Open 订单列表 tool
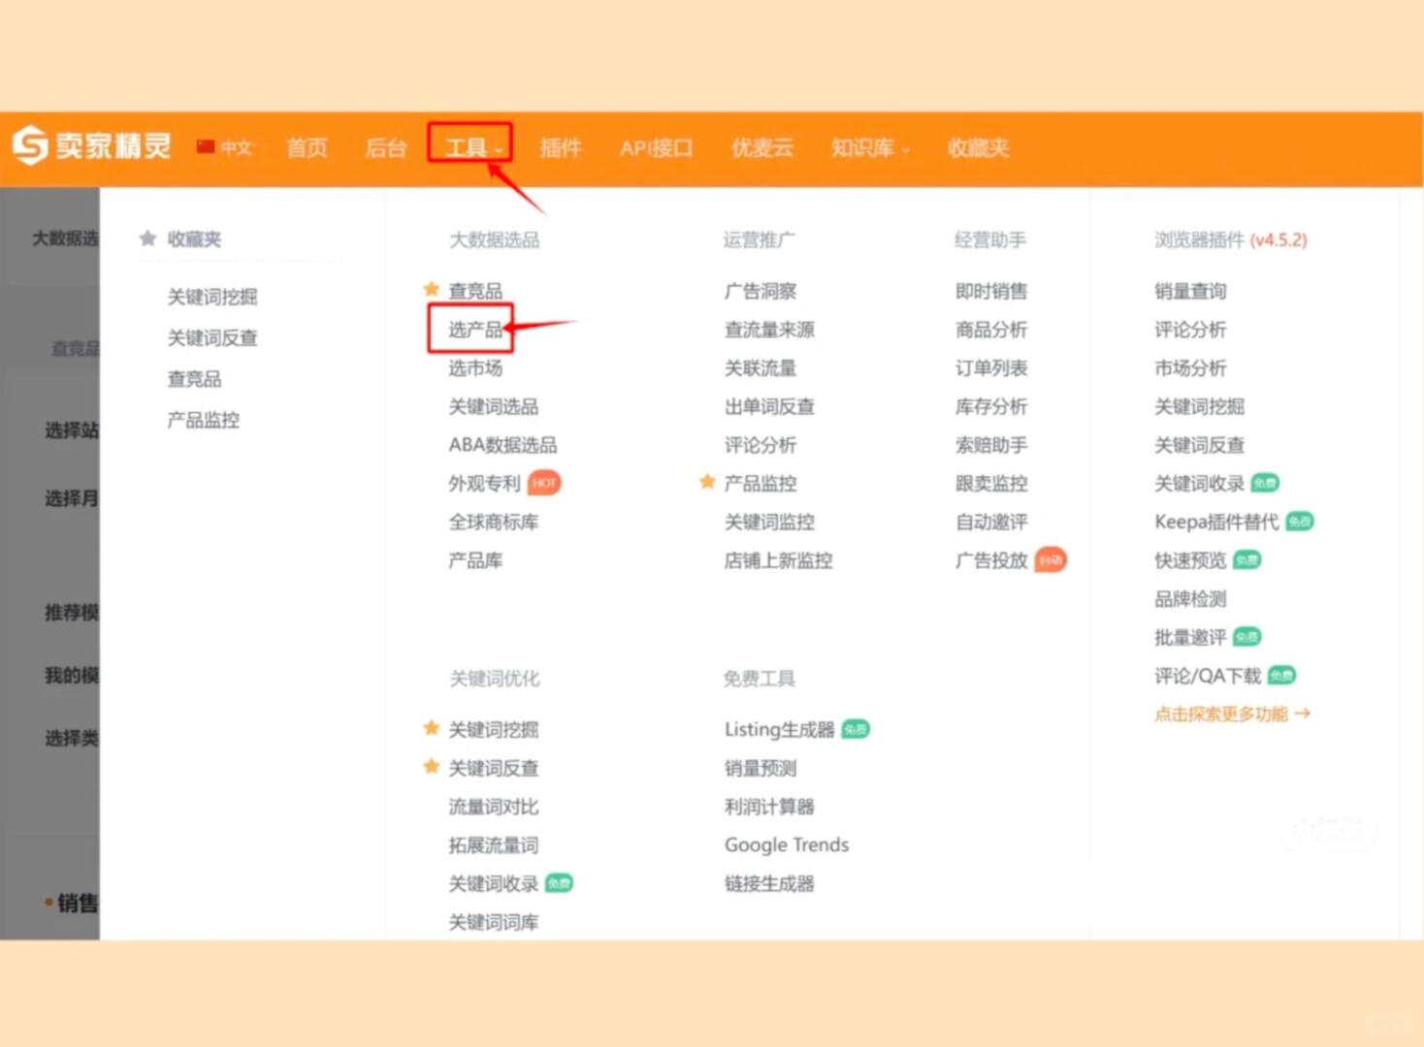The height and width of the screenshot is (1047, 1424). pos(991,368)
